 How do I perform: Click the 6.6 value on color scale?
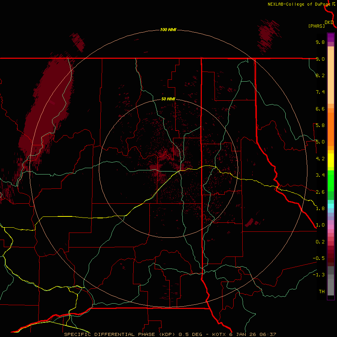pos(320,109)
